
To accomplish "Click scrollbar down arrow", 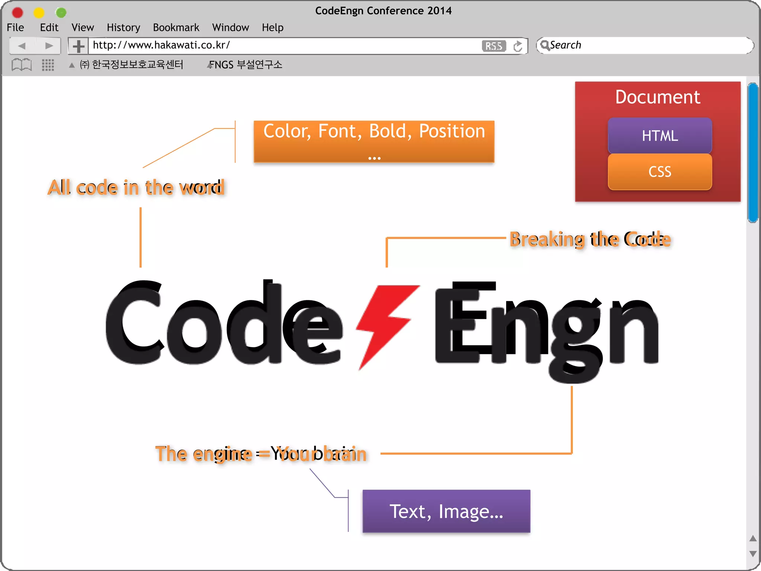I will point(753,554).
